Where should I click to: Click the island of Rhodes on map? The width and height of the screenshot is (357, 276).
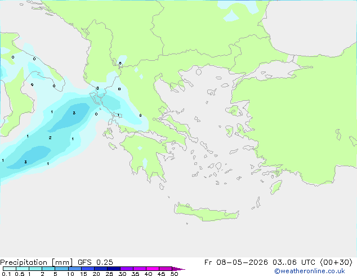tap(276, 187)
